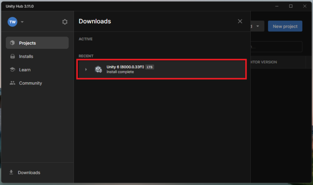The image size is (313, 185).
Task: Maximize the Unity Hub window
Action: click(x=291, y=6)
